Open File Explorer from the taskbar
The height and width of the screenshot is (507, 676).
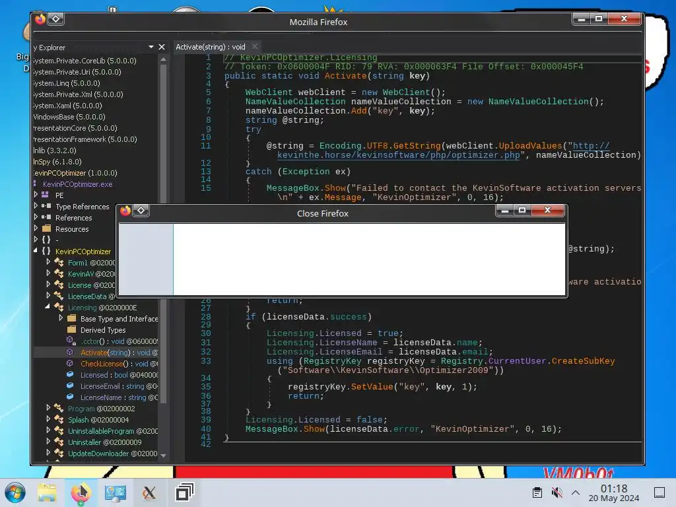tap(47, 492)
